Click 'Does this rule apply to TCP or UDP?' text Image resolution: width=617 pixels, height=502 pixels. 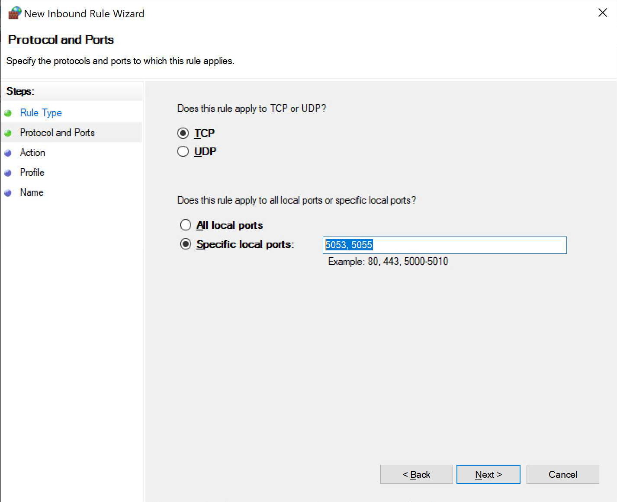(252, 109)
